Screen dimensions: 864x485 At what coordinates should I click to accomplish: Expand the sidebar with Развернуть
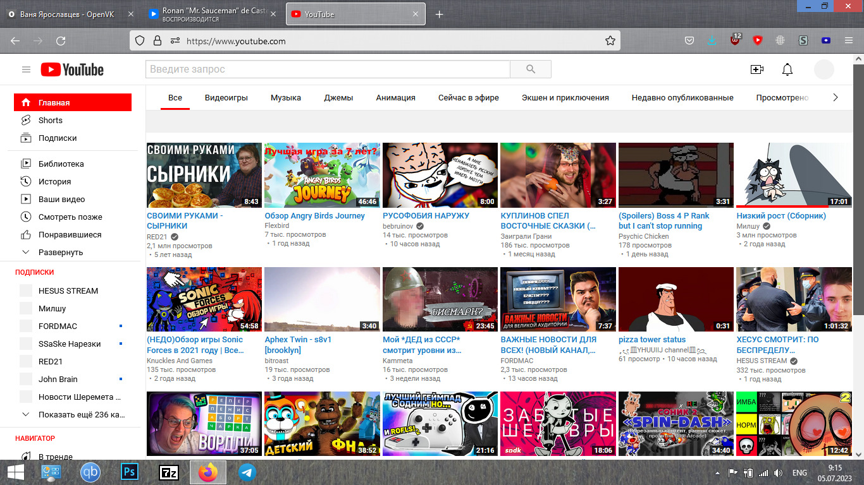[60, 252]
